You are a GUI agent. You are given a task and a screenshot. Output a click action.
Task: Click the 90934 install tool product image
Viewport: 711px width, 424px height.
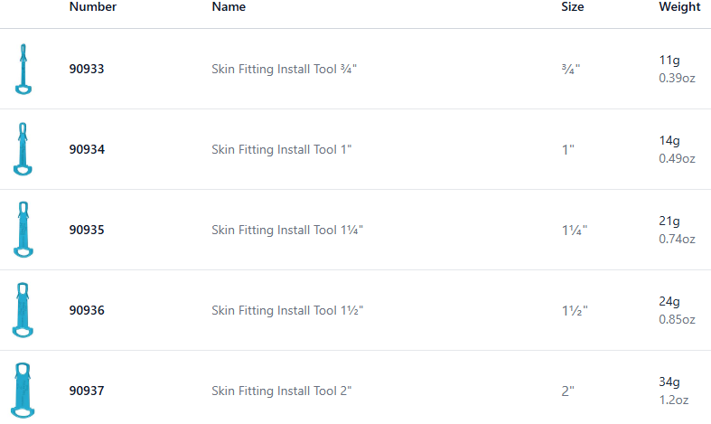[23, 149]
